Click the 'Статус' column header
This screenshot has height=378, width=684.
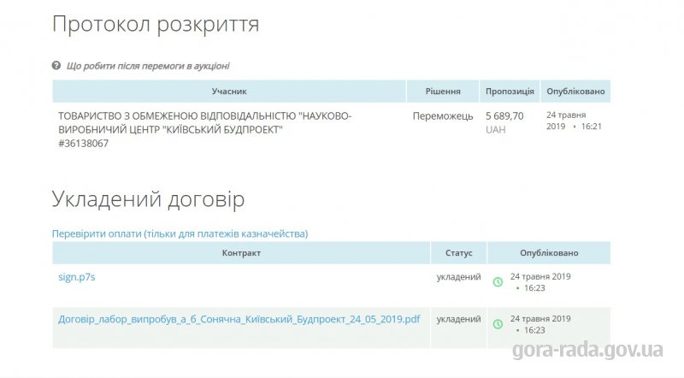[x=458, y=253]
